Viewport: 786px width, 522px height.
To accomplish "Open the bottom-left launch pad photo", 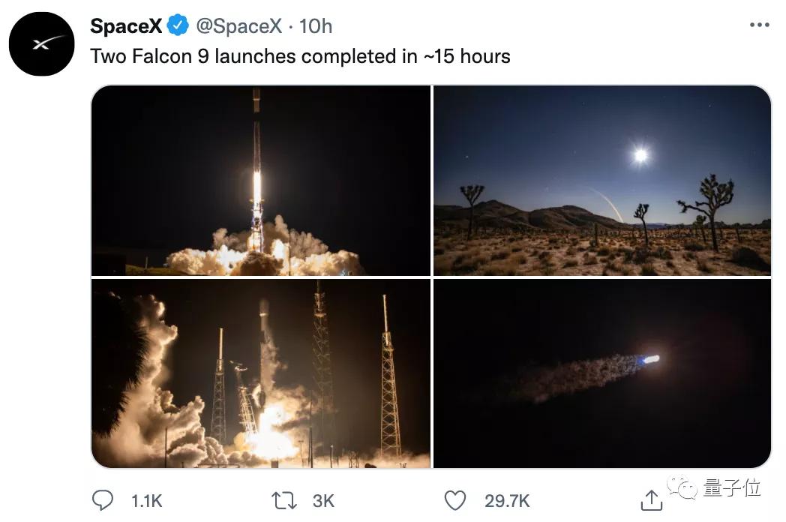I will (261, 372).
